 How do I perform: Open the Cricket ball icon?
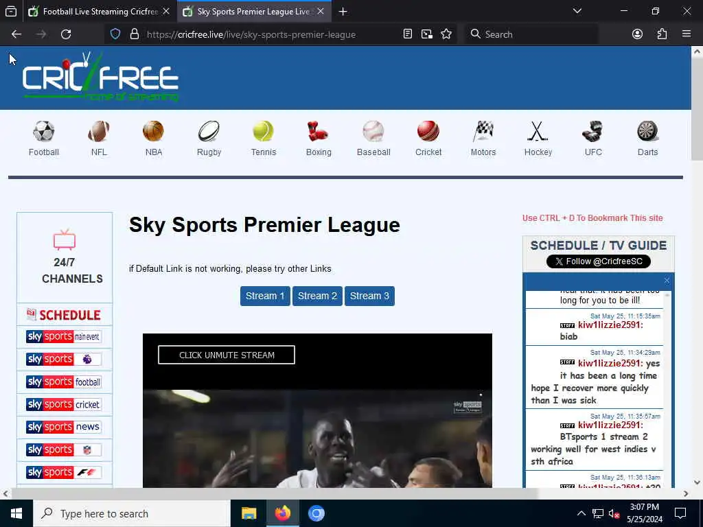428,131
